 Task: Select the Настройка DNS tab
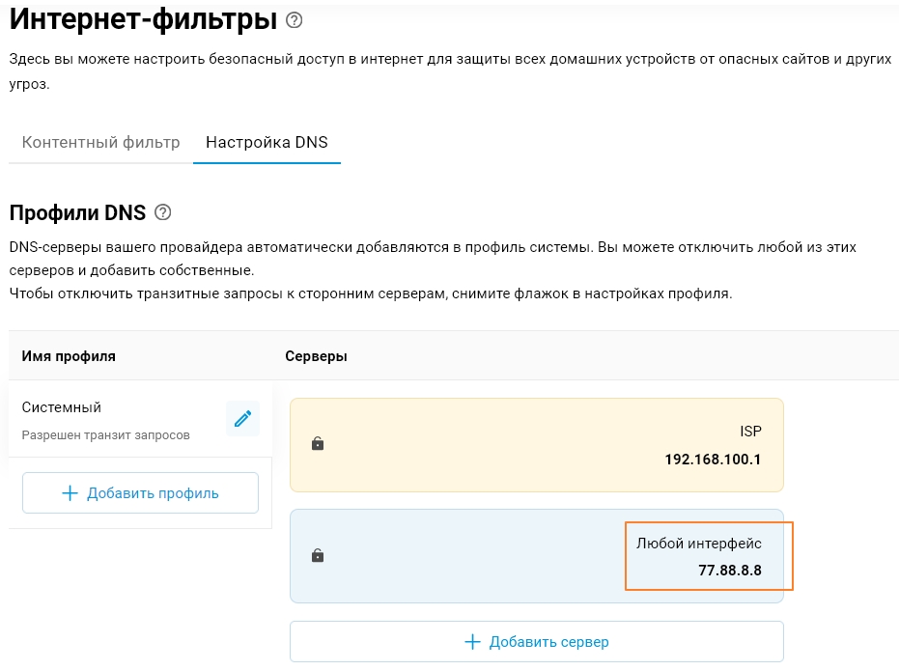point(267,142)
